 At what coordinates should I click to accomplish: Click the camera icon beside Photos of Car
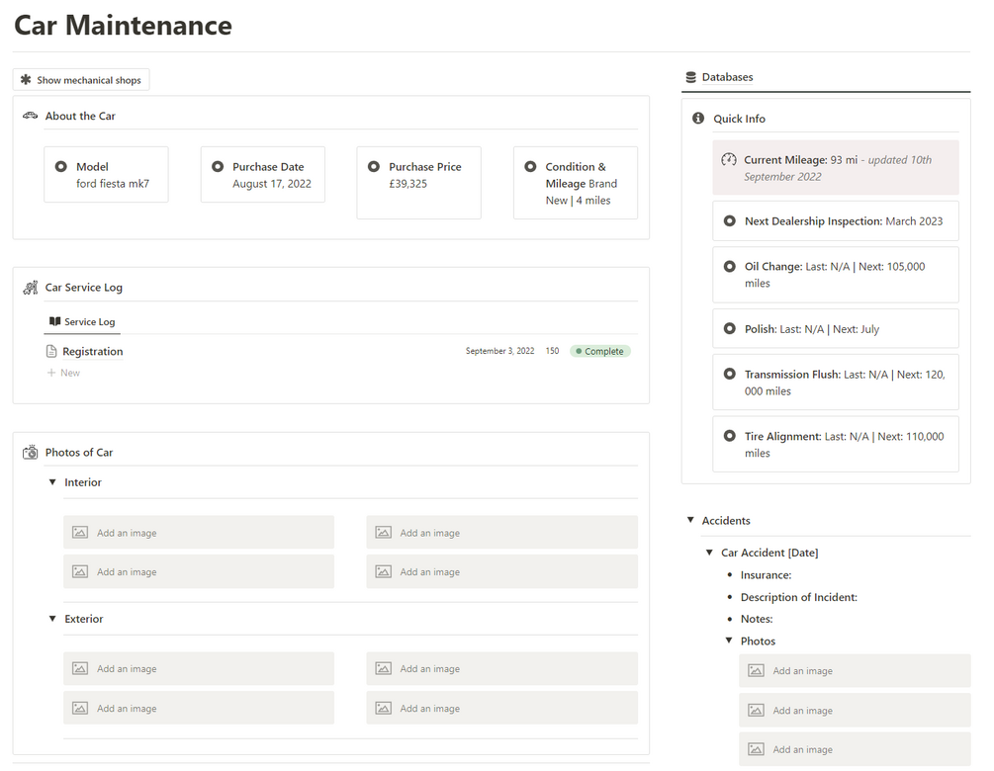(31, 453)
